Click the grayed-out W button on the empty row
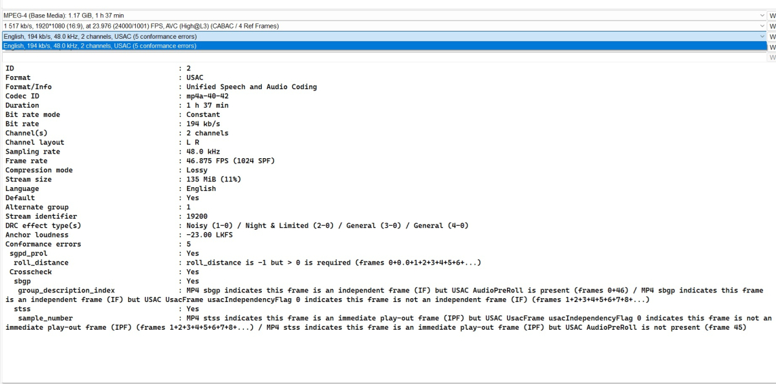The image size is (776, 384). [x=772, y=57]
